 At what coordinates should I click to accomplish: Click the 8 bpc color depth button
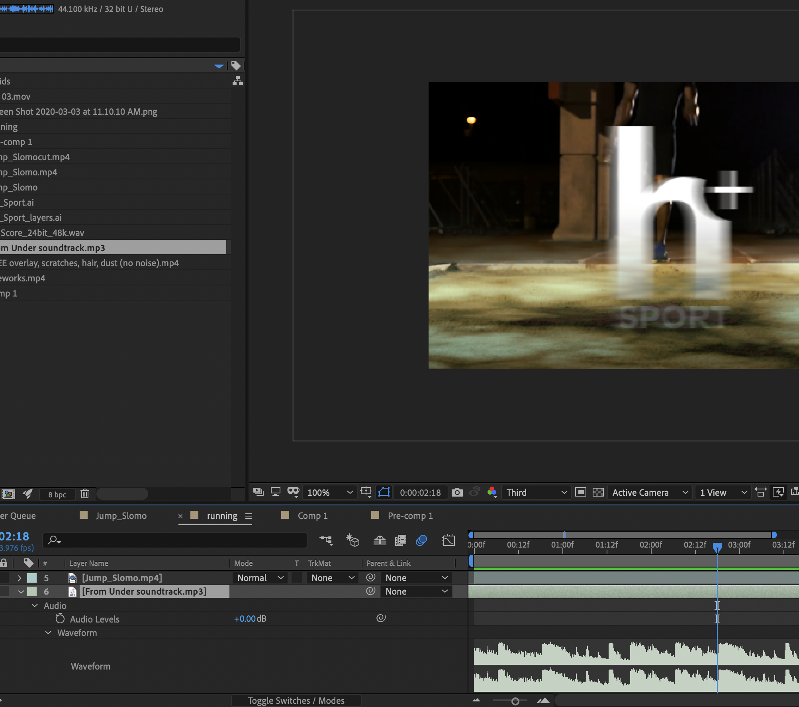coord(57,494)
